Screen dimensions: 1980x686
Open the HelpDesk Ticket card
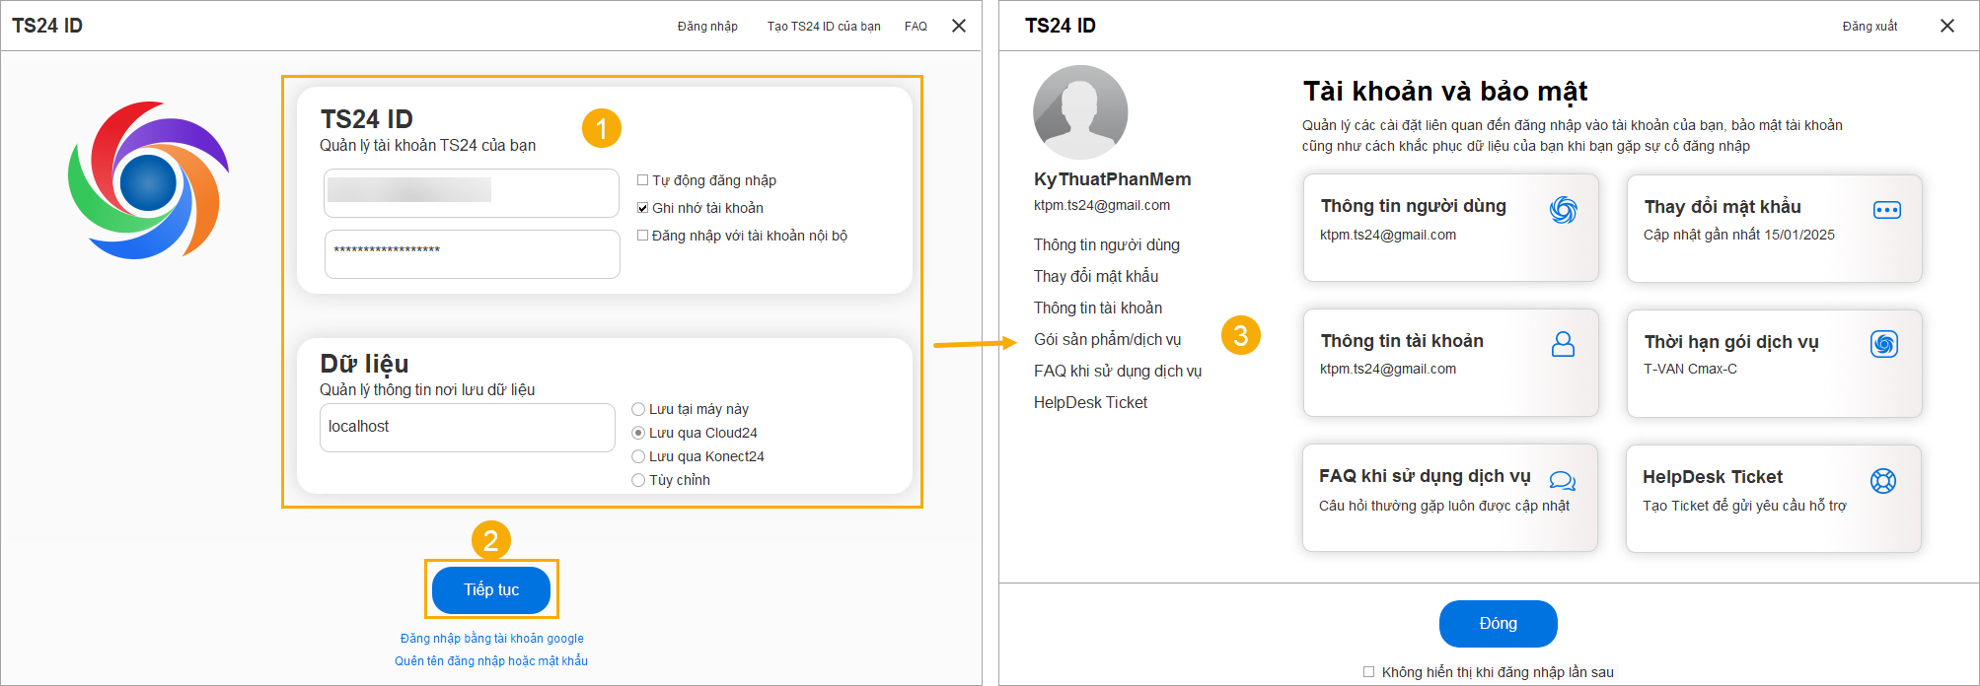(1774, 498)
